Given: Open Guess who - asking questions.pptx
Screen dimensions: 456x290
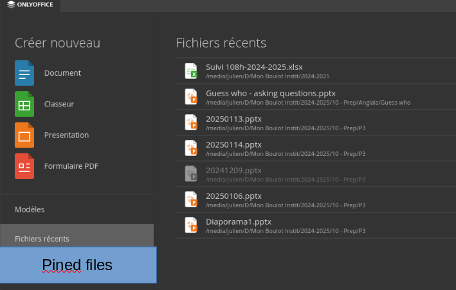Looking at the screenshot, I should point(316,97).
